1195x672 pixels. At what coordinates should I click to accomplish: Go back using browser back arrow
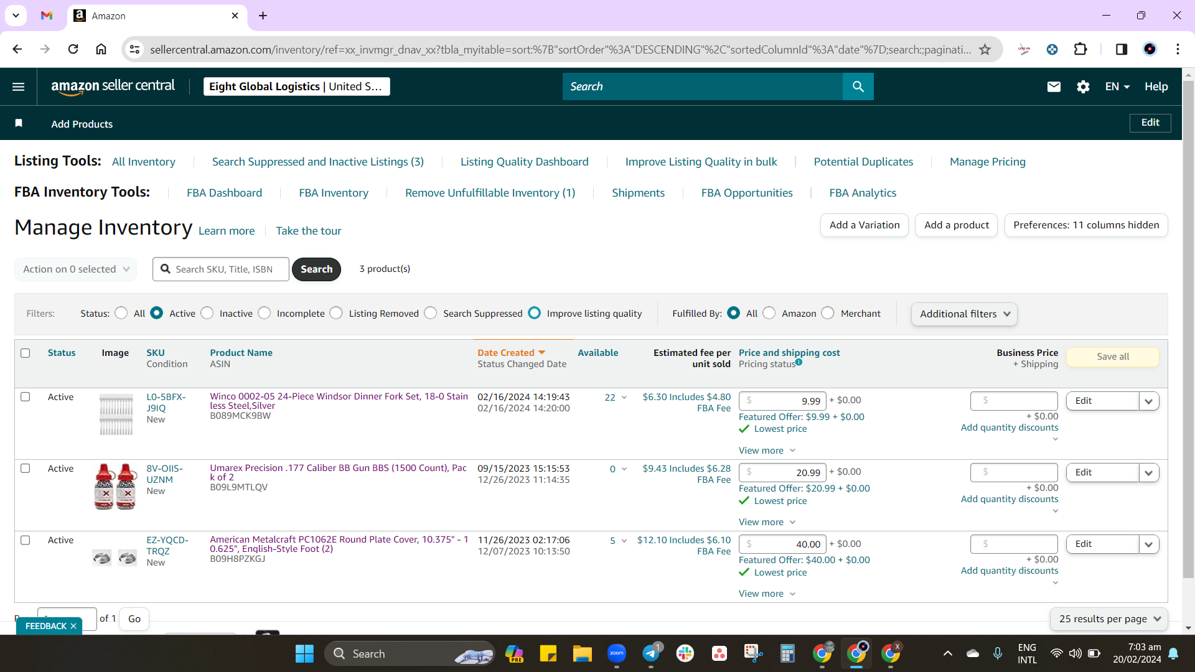click(x=17, y=49)
